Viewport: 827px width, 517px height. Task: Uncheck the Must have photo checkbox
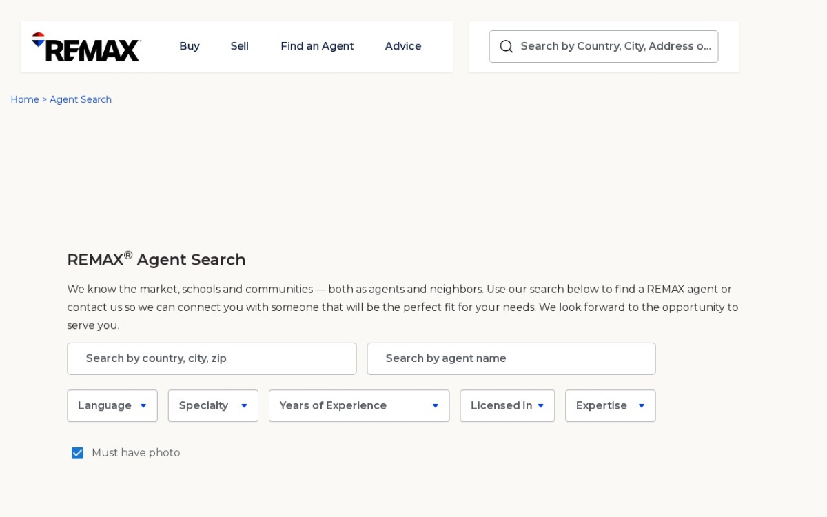(77, 453)
